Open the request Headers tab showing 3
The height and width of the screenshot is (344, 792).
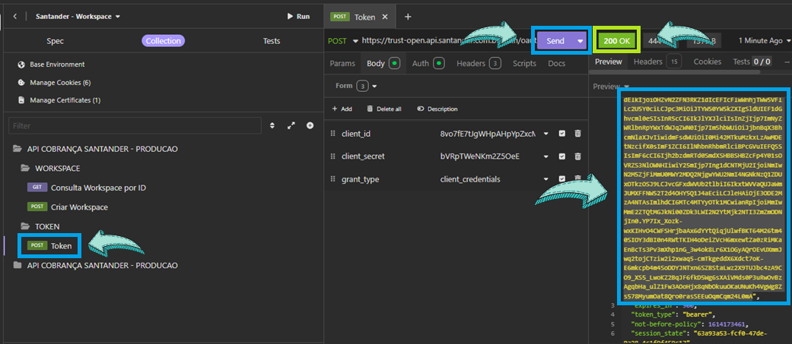479,64
